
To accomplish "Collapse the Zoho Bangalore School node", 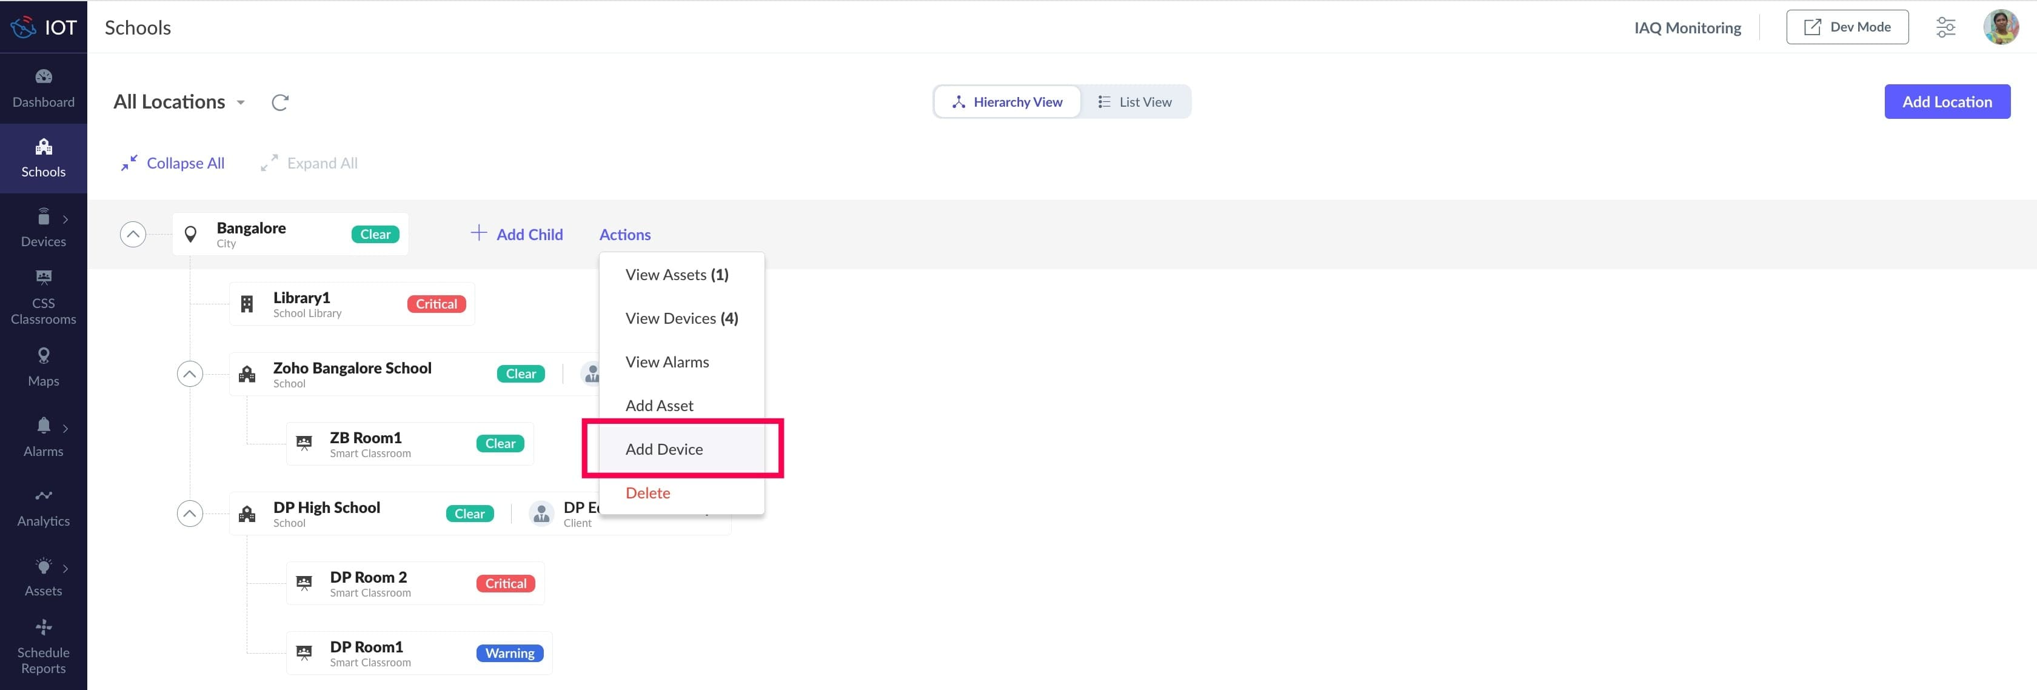I will [190, 373].
